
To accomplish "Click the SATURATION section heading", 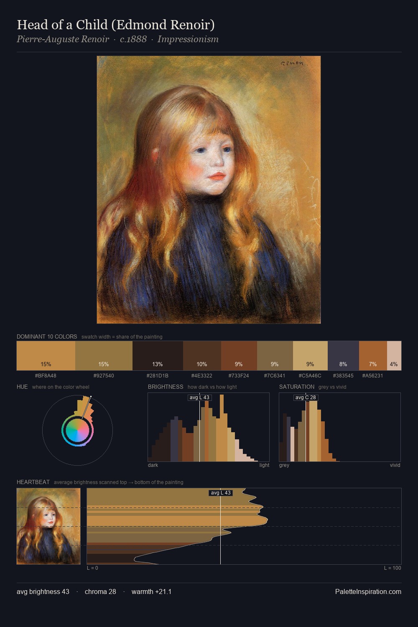I will [x=297, y=387].
